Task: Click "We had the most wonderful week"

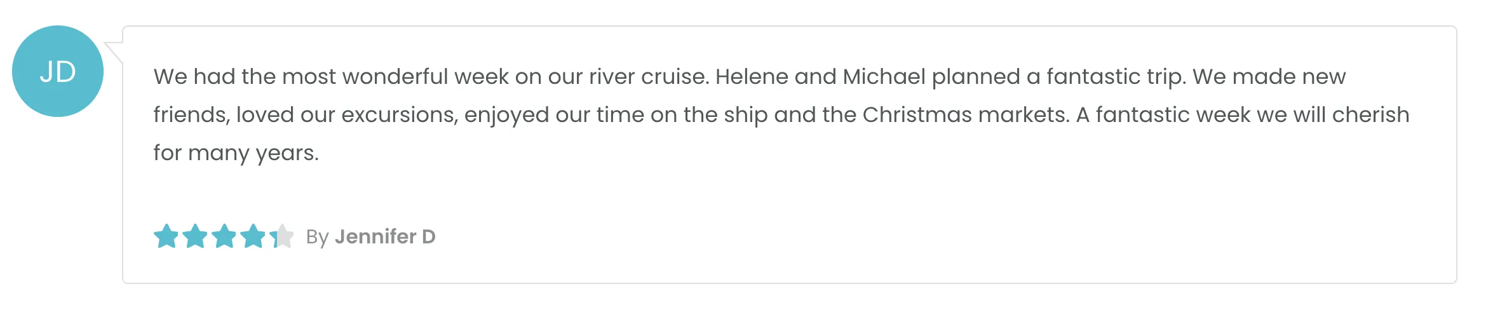Action: tap(330, 77)
